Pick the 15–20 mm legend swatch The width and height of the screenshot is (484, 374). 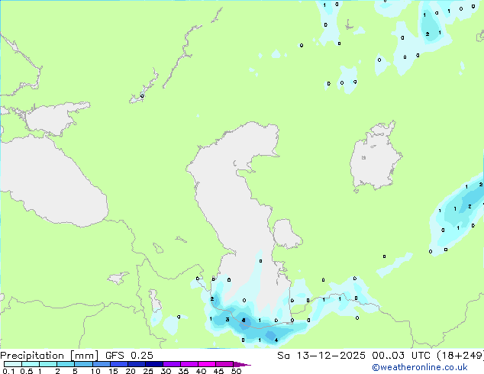(x=119, y=364)
